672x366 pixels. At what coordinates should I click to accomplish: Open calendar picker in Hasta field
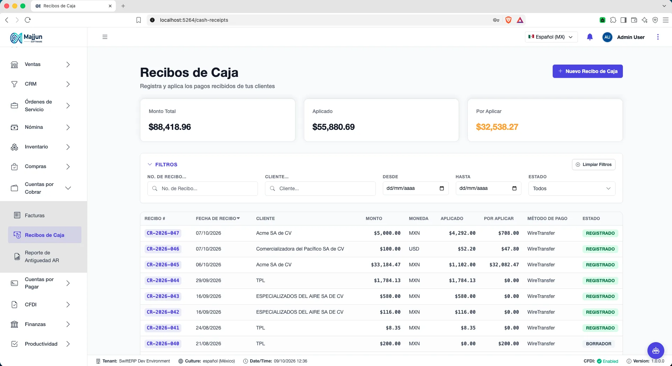(x=514, y=188)
